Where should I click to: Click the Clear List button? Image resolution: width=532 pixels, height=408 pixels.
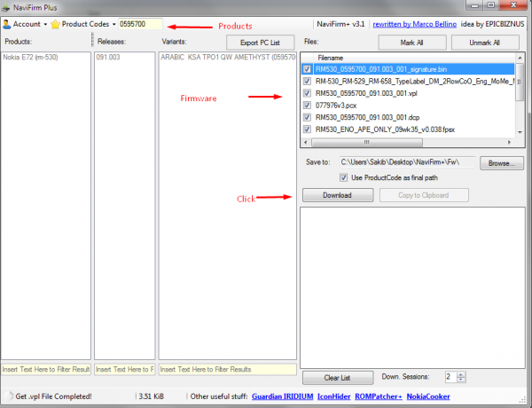[x=338, y=378]
